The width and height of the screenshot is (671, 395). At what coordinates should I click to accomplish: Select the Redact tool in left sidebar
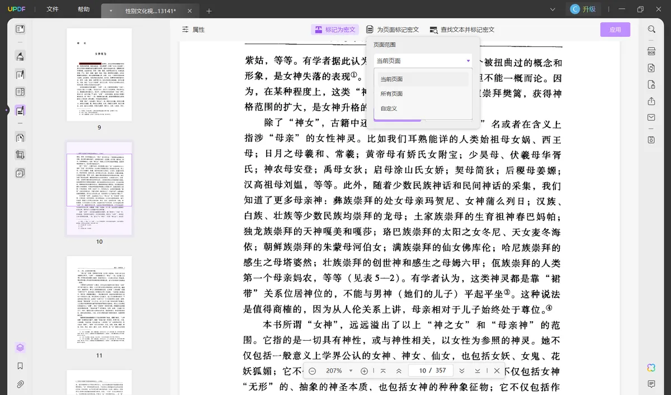20,111
